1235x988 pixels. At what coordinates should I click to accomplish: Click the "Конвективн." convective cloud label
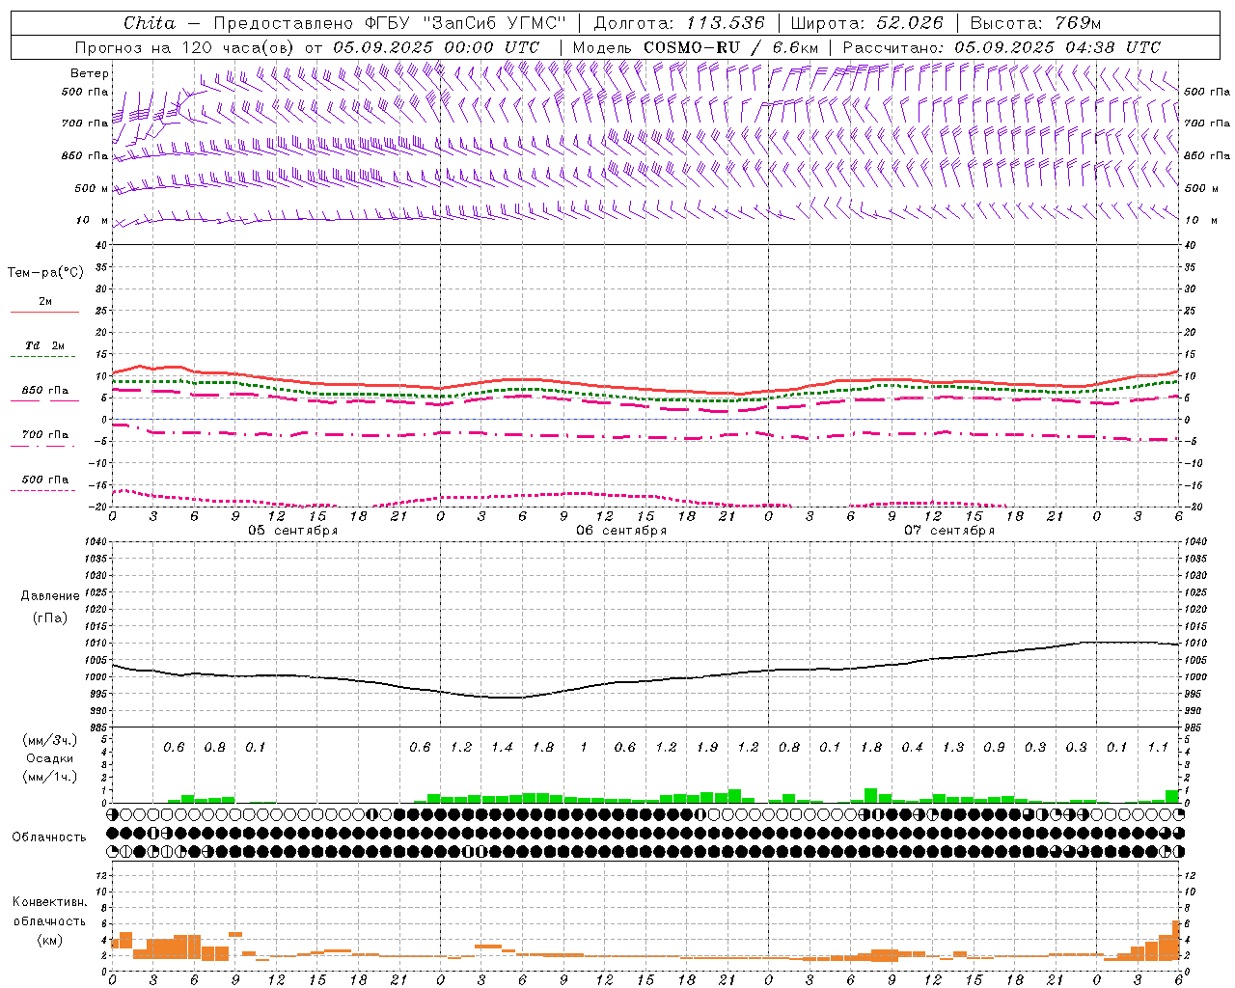tap(50, 902)
